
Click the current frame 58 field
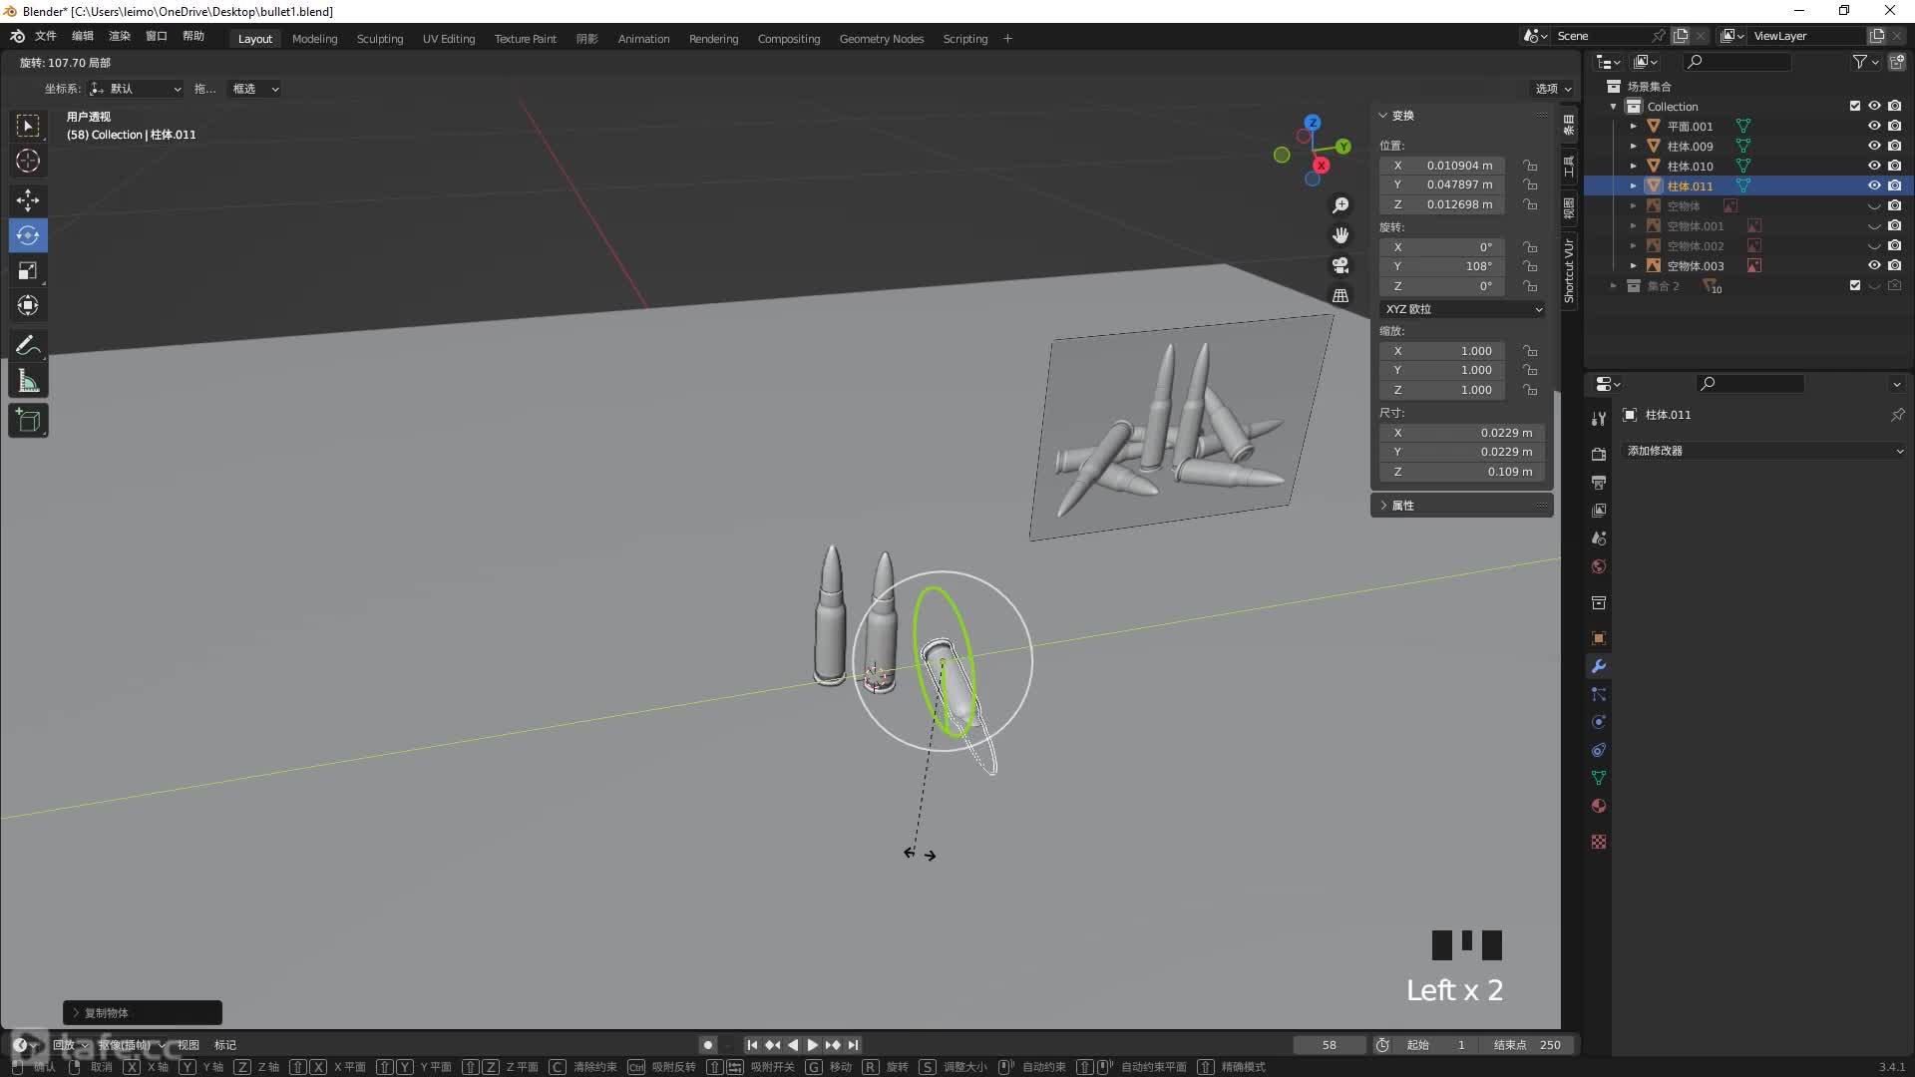[1330, 1045]
